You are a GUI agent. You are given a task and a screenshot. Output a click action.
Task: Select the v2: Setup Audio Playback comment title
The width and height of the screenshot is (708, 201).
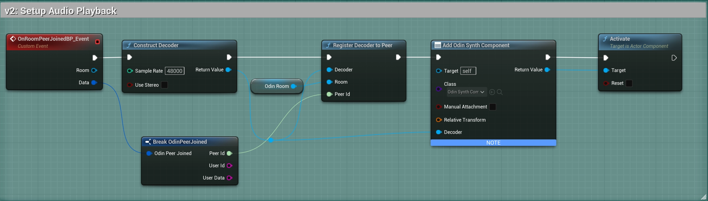(61, 11)
